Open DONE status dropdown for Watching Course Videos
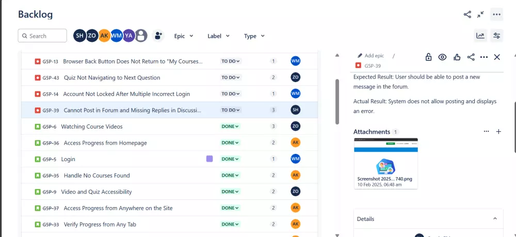Screen dimensions: 516x237 pyautogui.click(x=230, y=126)
